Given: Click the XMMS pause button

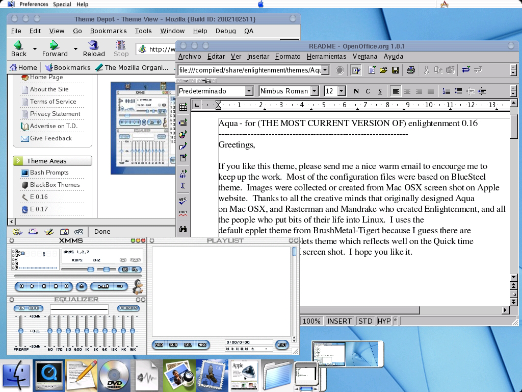Looking at the screenshot, I should pyautogui.click(x=44, y=286).
